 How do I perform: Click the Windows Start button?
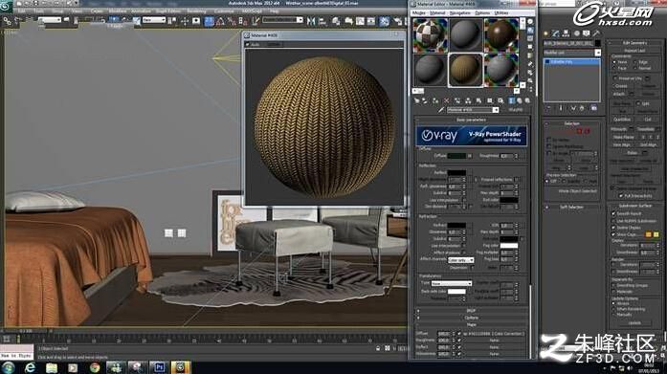tap(8, 366)
